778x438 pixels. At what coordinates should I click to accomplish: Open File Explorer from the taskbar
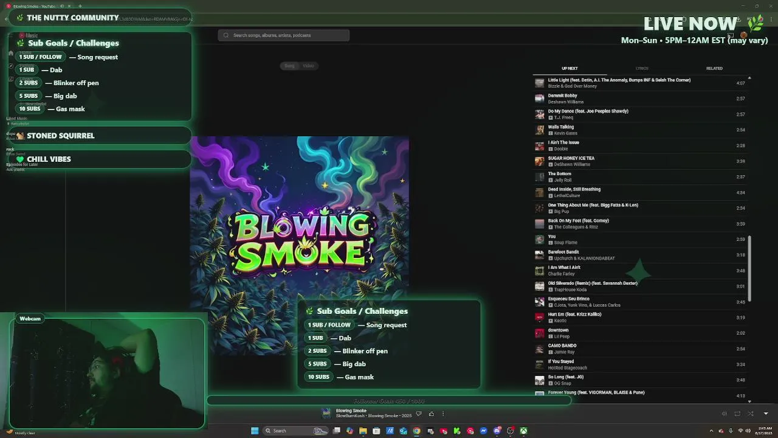click(x=363, y=431)
